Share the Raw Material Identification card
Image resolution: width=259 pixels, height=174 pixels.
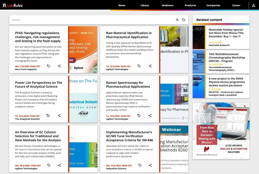point(150,66)
